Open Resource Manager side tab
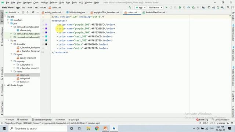Screen dimensions: 235x132 pyautogui.click(x=2, y=36)
